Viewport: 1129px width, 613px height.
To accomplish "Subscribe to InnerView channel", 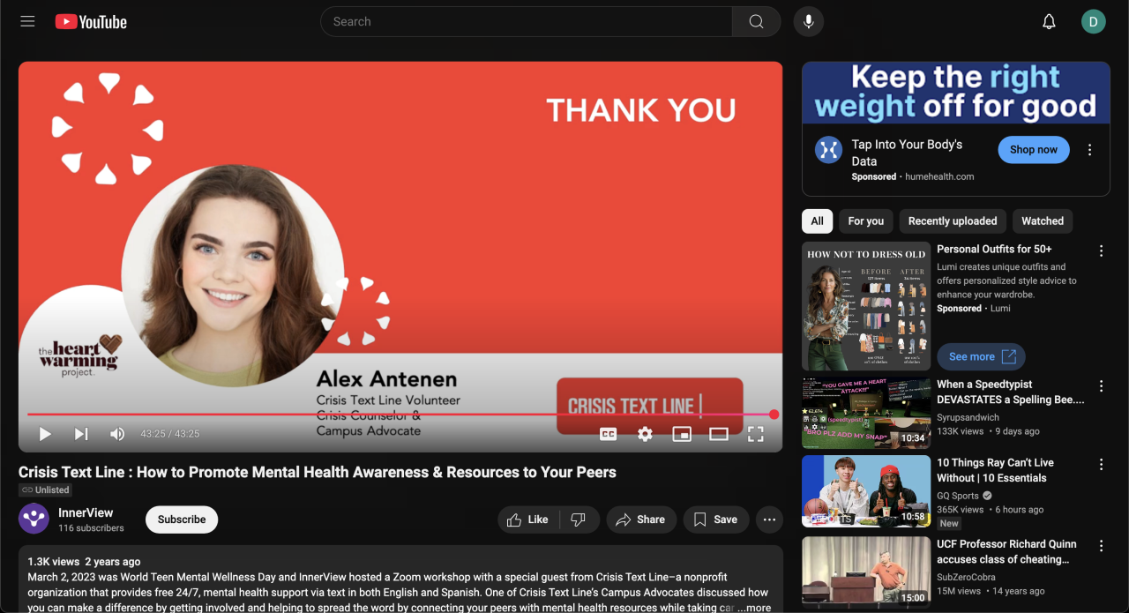I will 182,520.
